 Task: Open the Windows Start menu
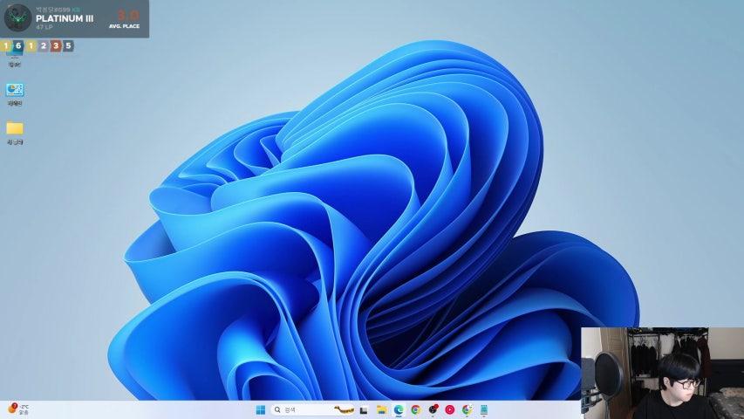[x=260, y=409]
